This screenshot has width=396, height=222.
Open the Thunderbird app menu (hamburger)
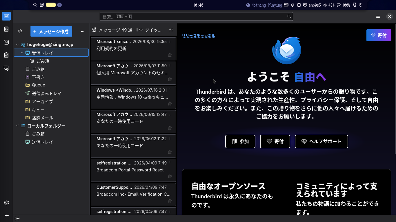[x=378, y=16]
